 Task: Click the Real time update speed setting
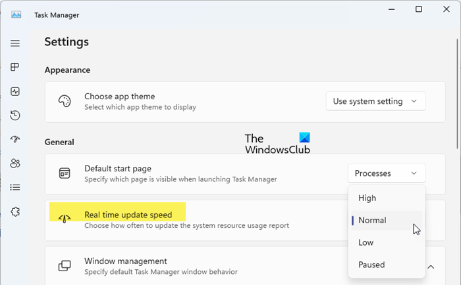(128, 215)
